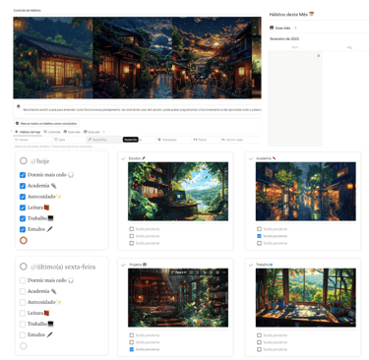The width and height of the screenshot is (369, 360).
Task: Open the Estudos desk scene image
Action: coord(178,191)
